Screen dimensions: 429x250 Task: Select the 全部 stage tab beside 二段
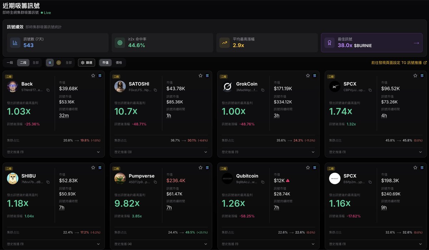(36, 63)
